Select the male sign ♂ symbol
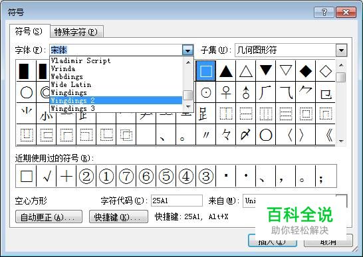363x257 pixels. click(245, 92)
